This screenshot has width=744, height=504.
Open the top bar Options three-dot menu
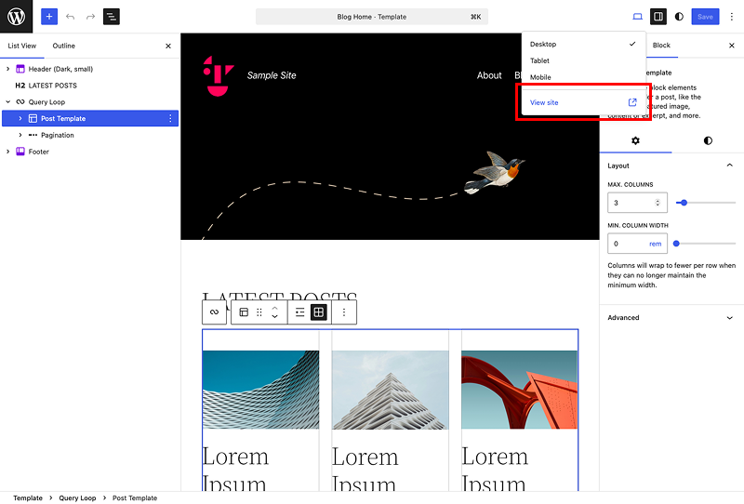tap(732, 17)
